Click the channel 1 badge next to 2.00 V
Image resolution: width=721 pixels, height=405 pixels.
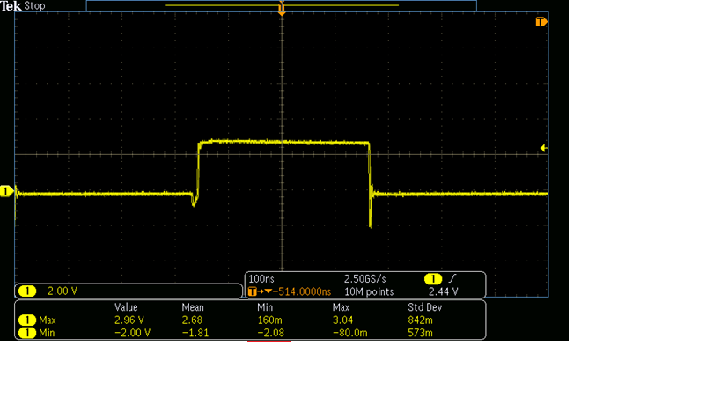tap(27, 291)
